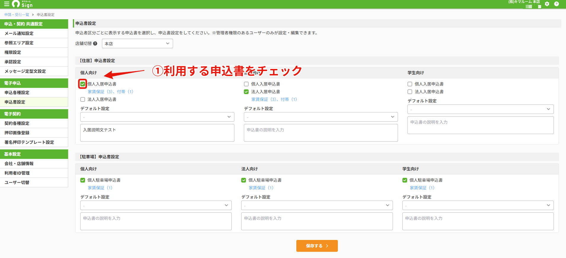Open デフォルト設定 dropdown for 住居 個人向け

157,117
